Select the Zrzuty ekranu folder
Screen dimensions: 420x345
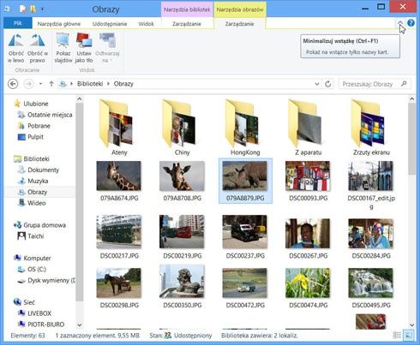pos(371,128)
